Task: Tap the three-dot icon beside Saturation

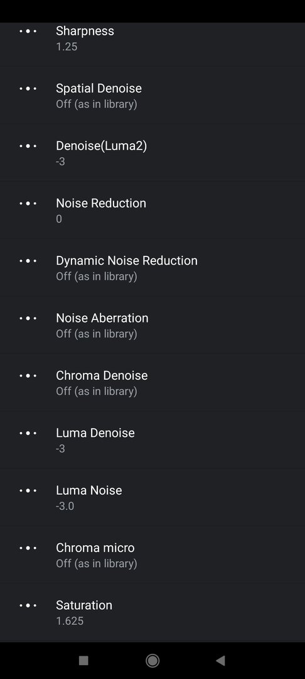Action: coord(28,605)
